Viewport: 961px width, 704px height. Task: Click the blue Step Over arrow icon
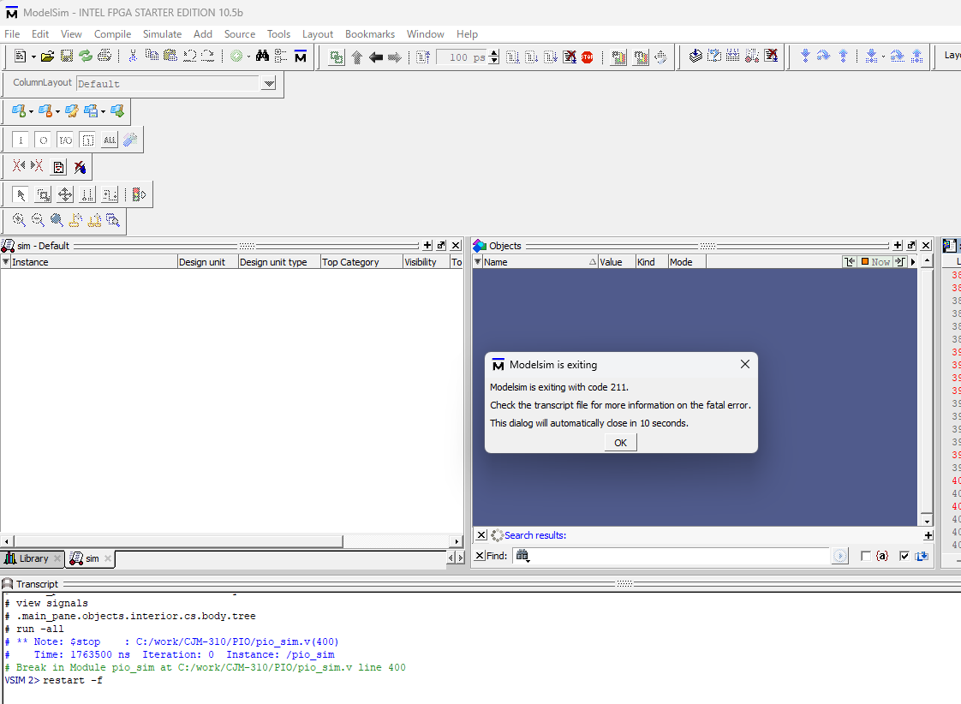[x=824, y=57]
